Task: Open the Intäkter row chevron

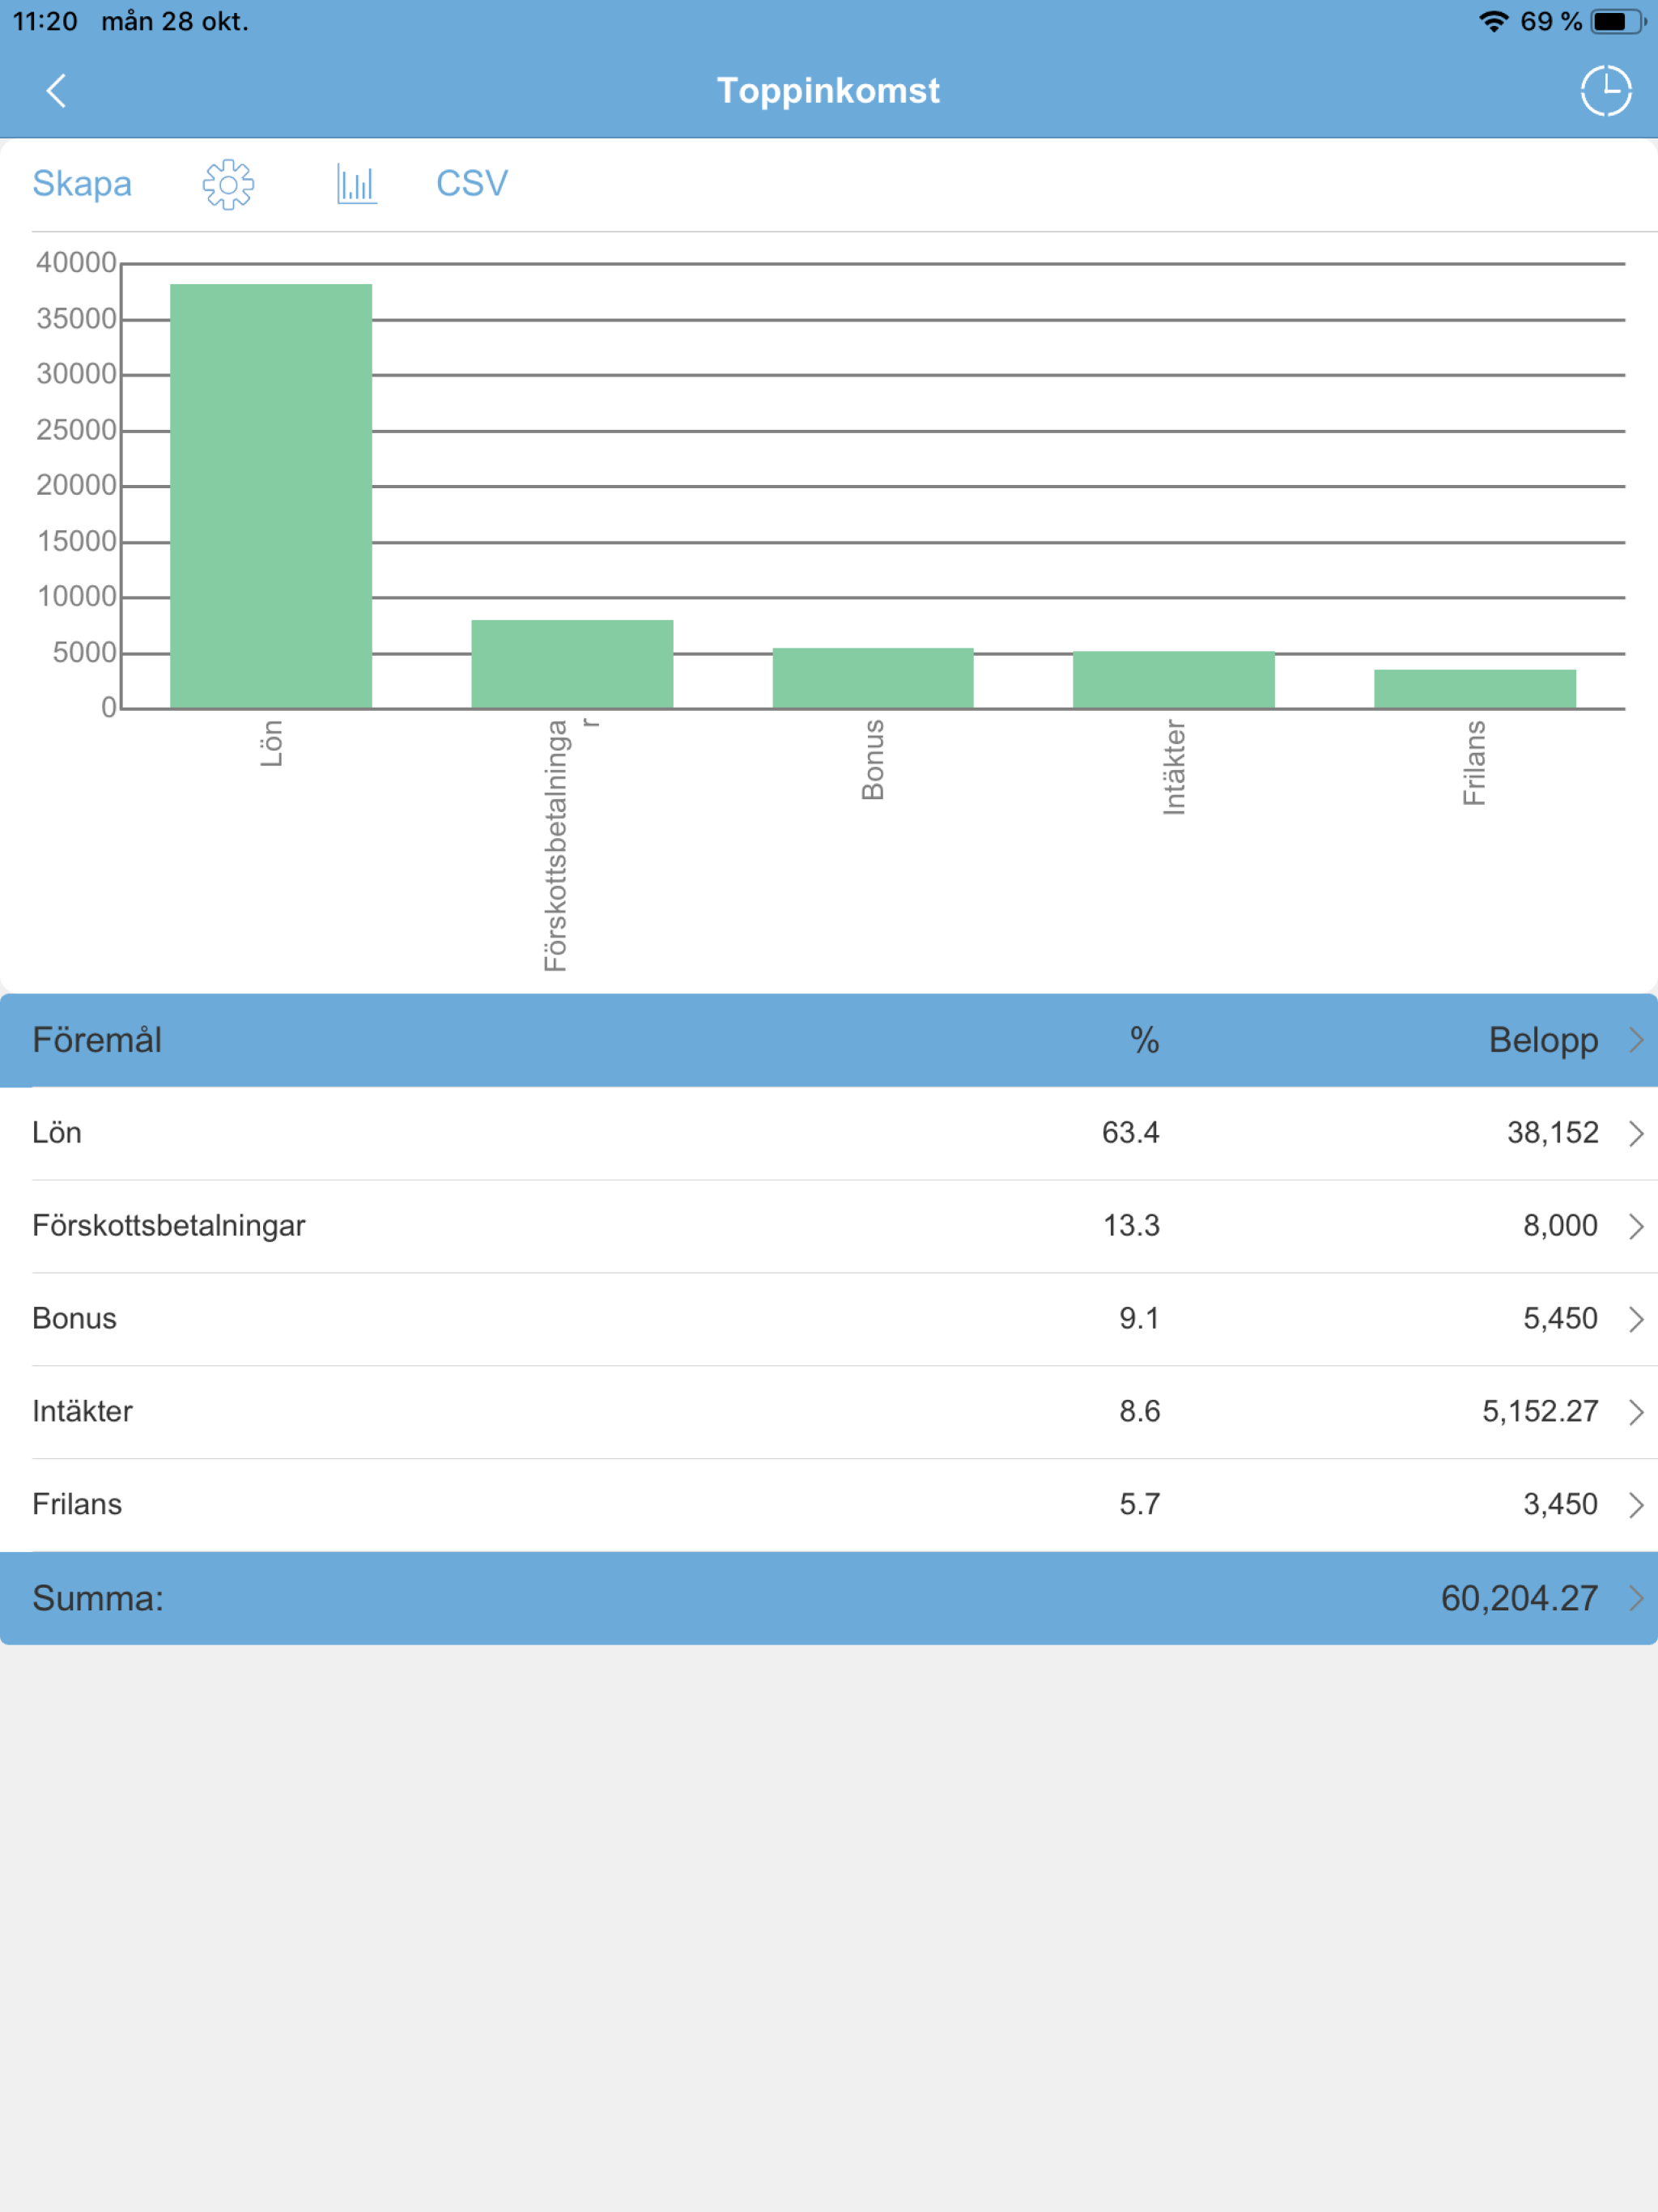Action: pos(1636,1412)
